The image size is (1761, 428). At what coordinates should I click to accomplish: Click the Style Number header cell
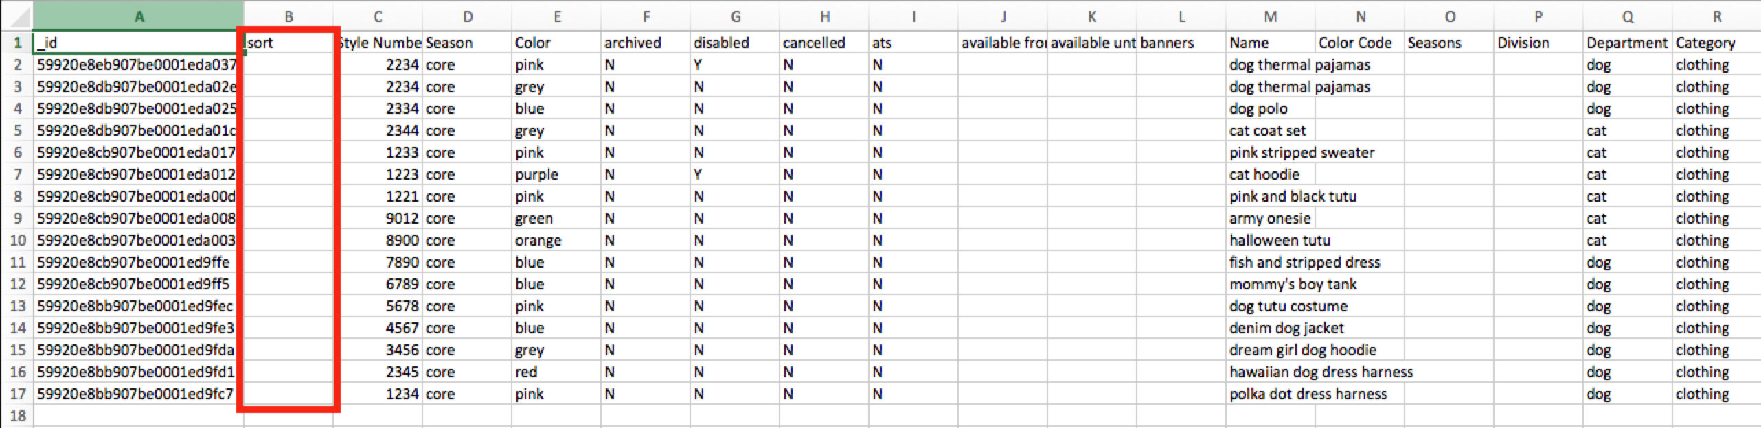pos(378,43)
